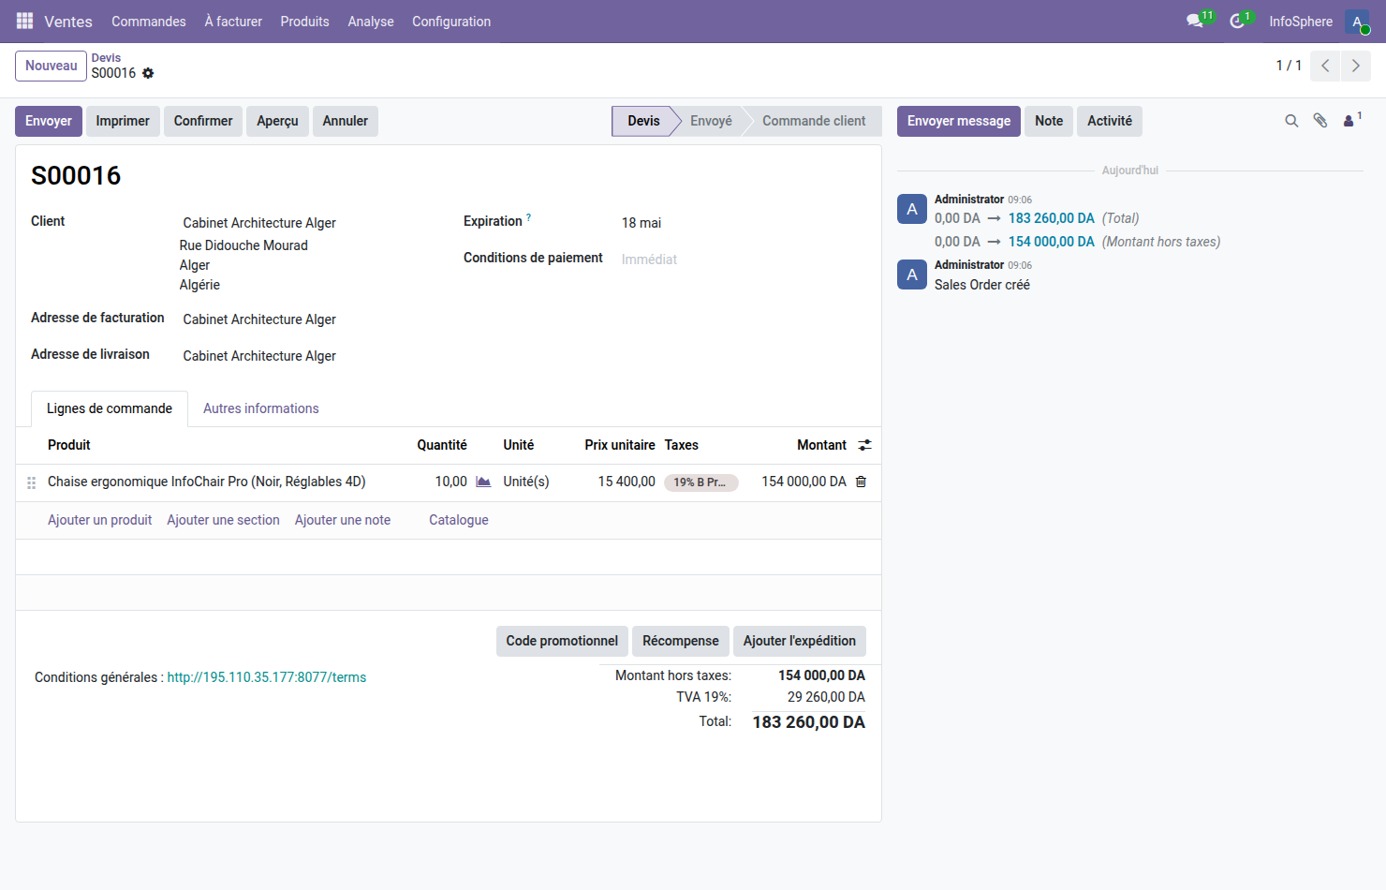The height and width of the screenshot is (890, 1386).
Task: Select the Envoyé status stage
Action: pyautogui.click(x=711, y=121)
